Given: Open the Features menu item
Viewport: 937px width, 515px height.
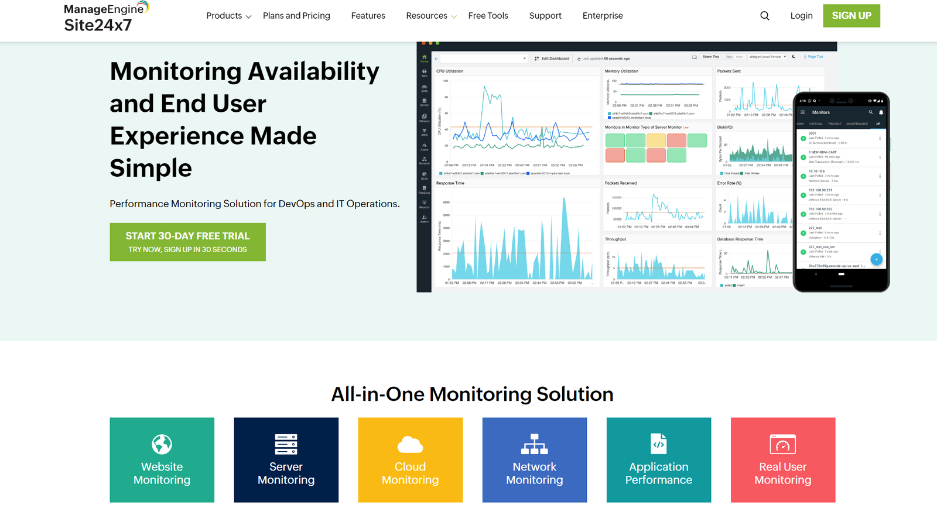Looking at the screenshot, I should 368,16.
